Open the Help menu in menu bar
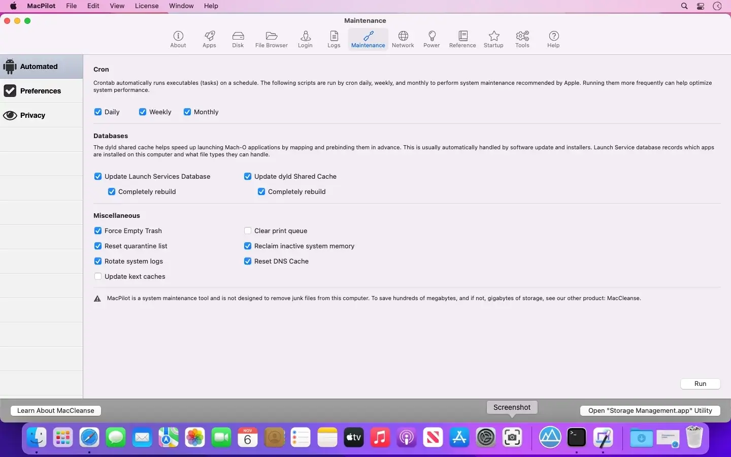The image size is (731, 457). pos(211,6)
